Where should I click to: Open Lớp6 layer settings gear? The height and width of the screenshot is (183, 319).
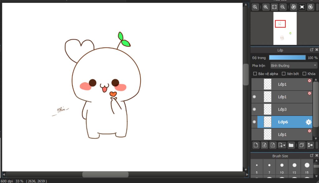pos(308,122)
